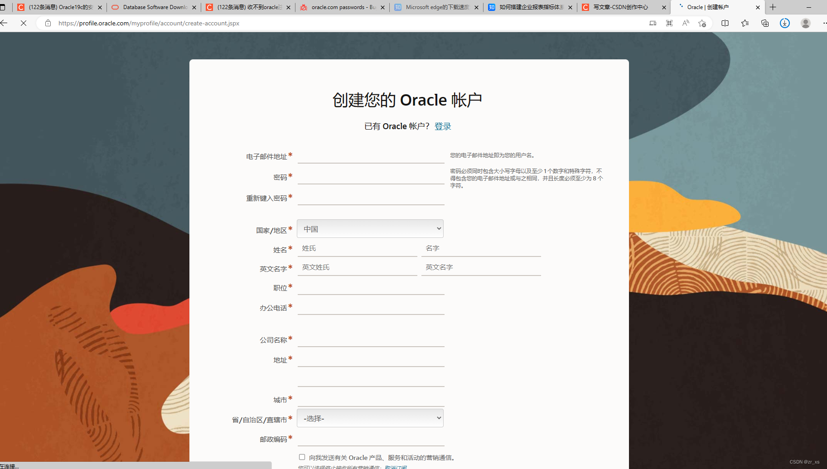Open a new tab with plus button
The width and height of the screenshot is (827, 469).
coord(773,7)
